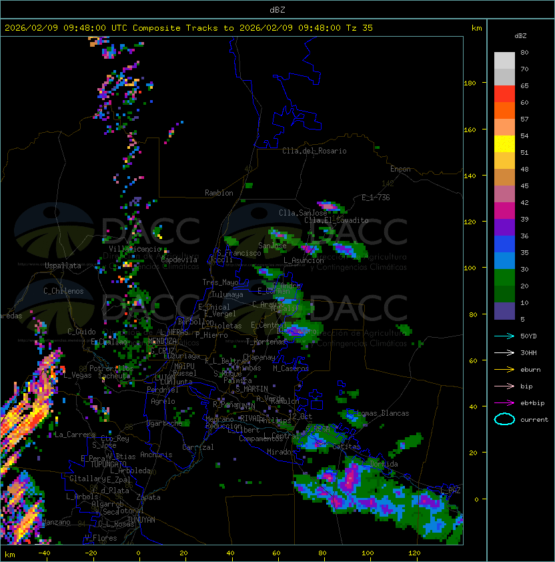Select the tan 48 dBZ color swatch
The image size is (555, 562).
pyautogui.click(x=504, y=177)
